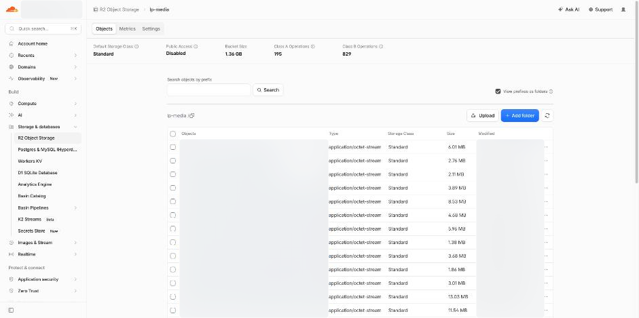Collapse Storage & databases section chevron
The image size is (639, 318).
click(75, 127)
